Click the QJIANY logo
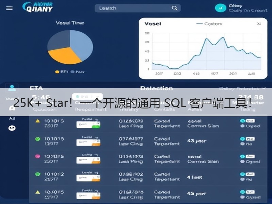The image size is (272, 204). (x=38, y=7)
